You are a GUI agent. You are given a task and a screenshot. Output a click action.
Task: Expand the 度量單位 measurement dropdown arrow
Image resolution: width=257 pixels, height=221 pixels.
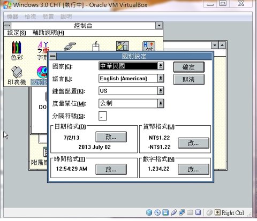(x=161, y=103)
